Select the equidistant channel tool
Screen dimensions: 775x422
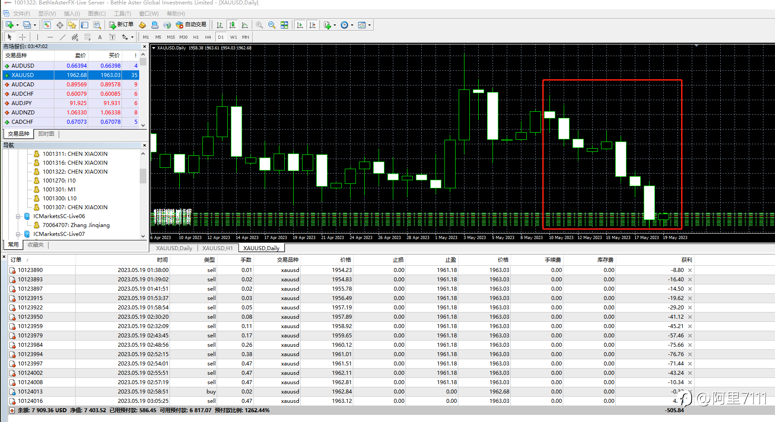pyautogui.click(x=75, y=37)
